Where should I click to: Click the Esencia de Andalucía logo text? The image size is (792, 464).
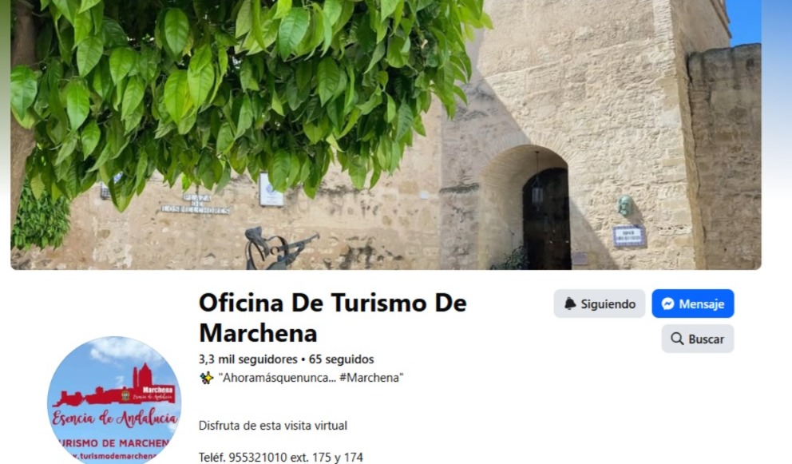point(115,418)
